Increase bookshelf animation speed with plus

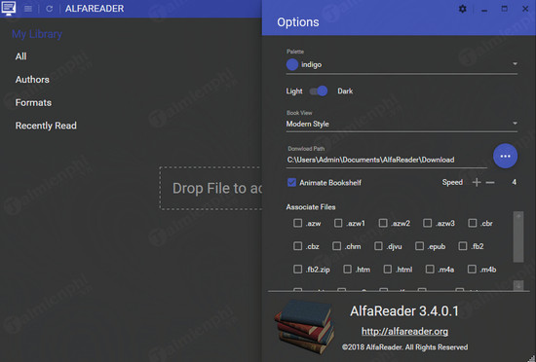pos(477,182)
